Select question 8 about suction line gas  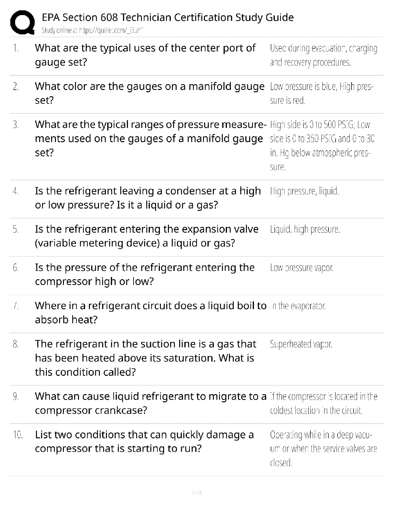click(145, 358)
